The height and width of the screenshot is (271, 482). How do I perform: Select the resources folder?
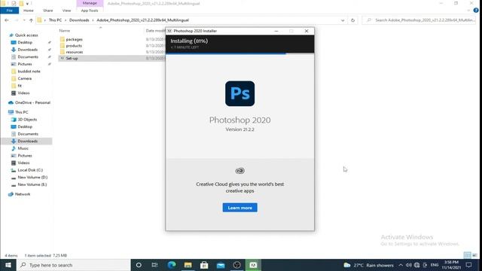(75, 52)
